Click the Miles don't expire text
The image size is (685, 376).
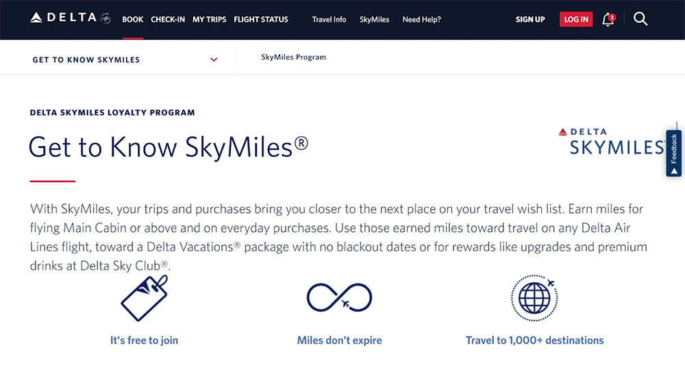click(339, 340)
